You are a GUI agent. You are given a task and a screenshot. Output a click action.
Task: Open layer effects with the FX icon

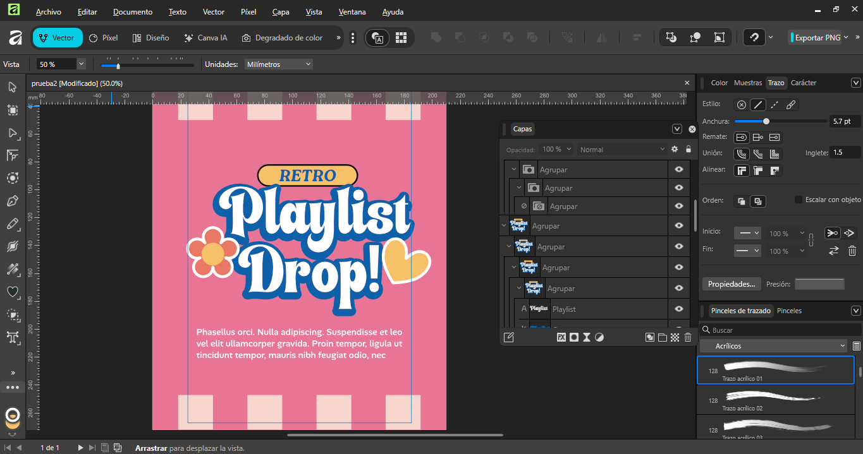[x=561, y=337]
